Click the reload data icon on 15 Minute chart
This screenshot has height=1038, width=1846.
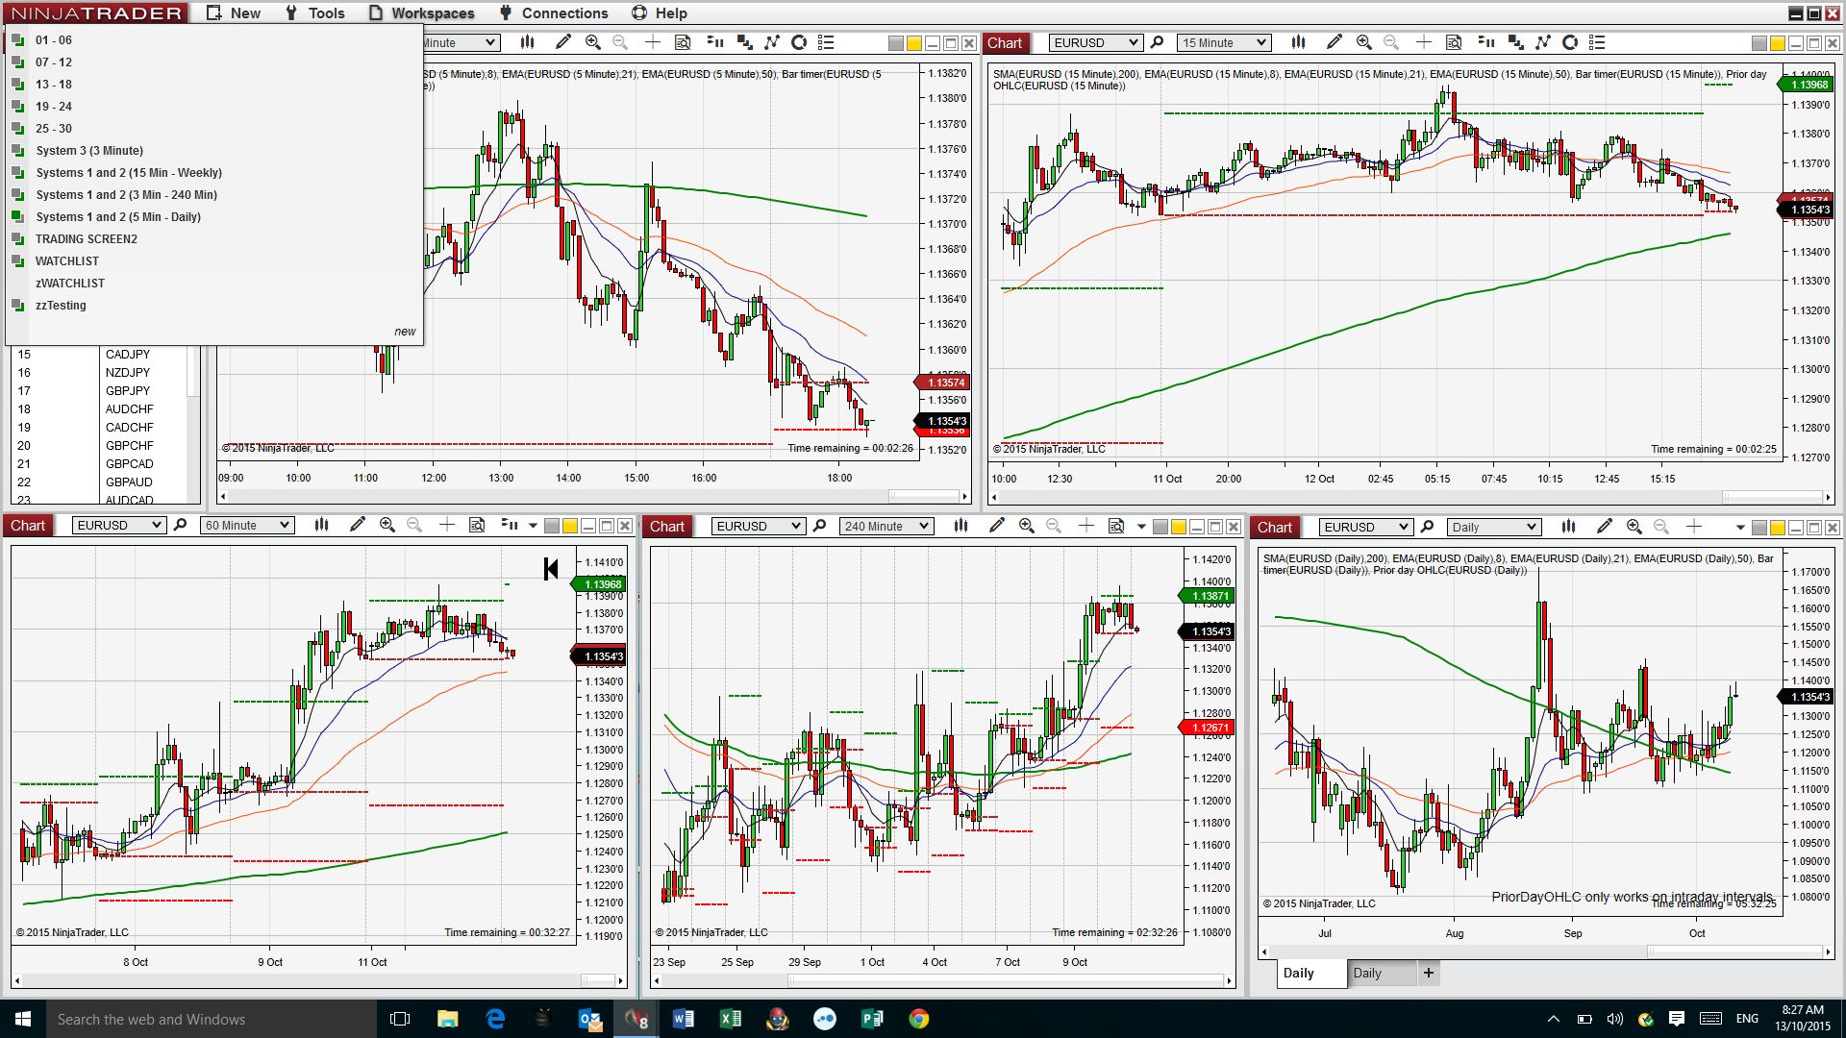[x=1570, y=42]
